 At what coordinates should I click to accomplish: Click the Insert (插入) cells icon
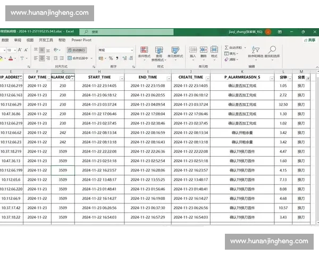[x=192, y=52]
